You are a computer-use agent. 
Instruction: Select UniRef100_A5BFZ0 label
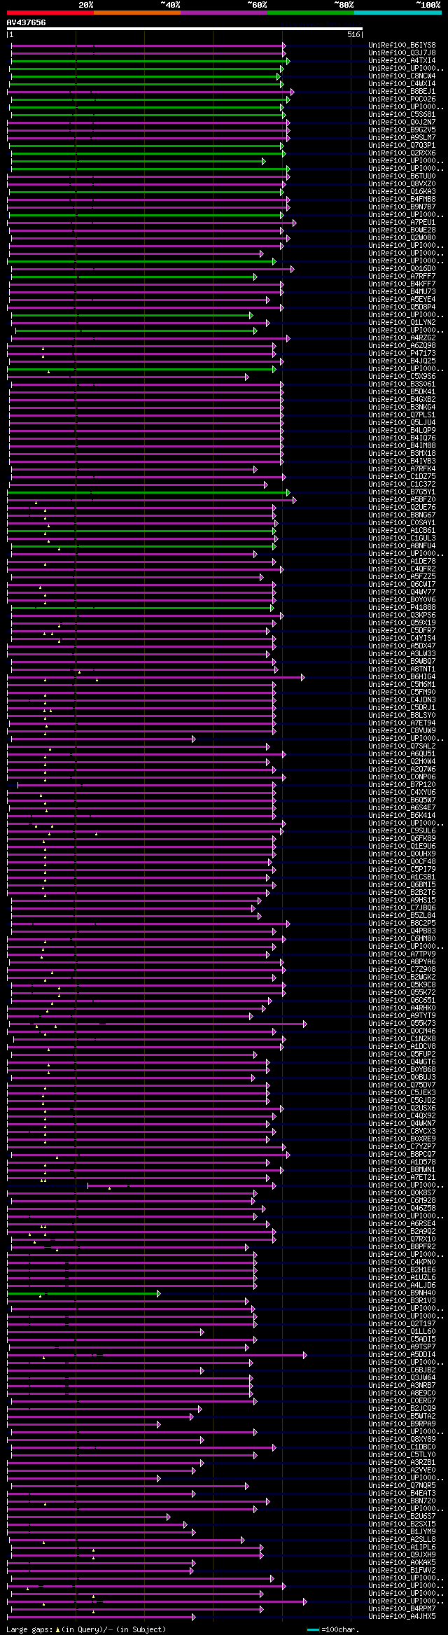[402, 499]
